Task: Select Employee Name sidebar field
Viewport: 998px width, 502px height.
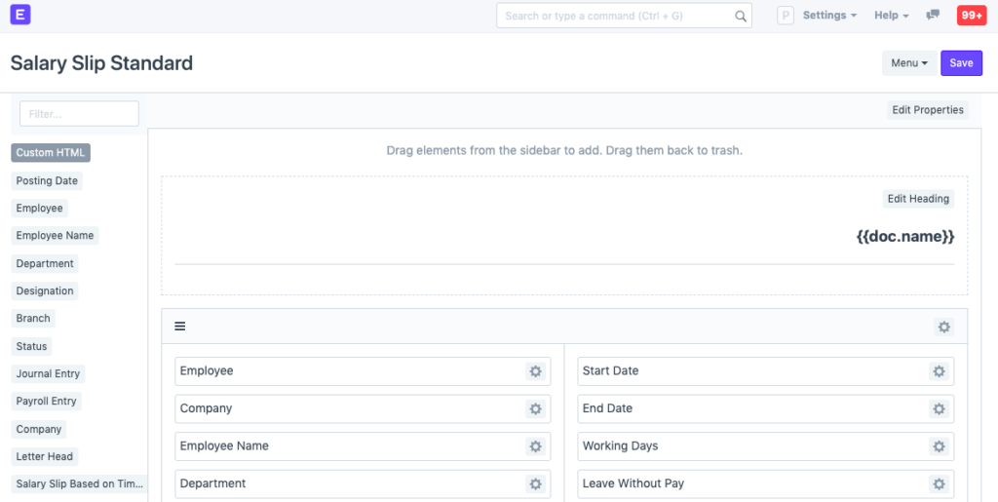Action: (55, 236)
